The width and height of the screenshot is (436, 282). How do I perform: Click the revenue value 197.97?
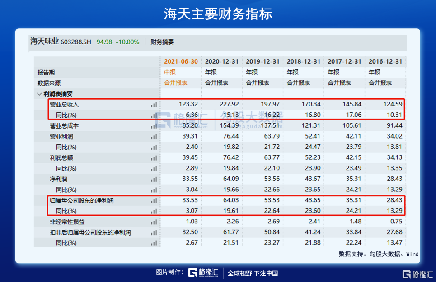pyautogui.click(x=270, y=104)
